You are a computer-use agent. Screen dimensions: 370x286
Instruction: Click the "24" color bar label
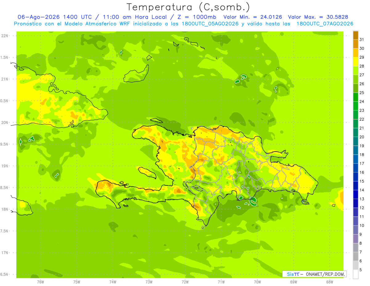click(362, 102)
